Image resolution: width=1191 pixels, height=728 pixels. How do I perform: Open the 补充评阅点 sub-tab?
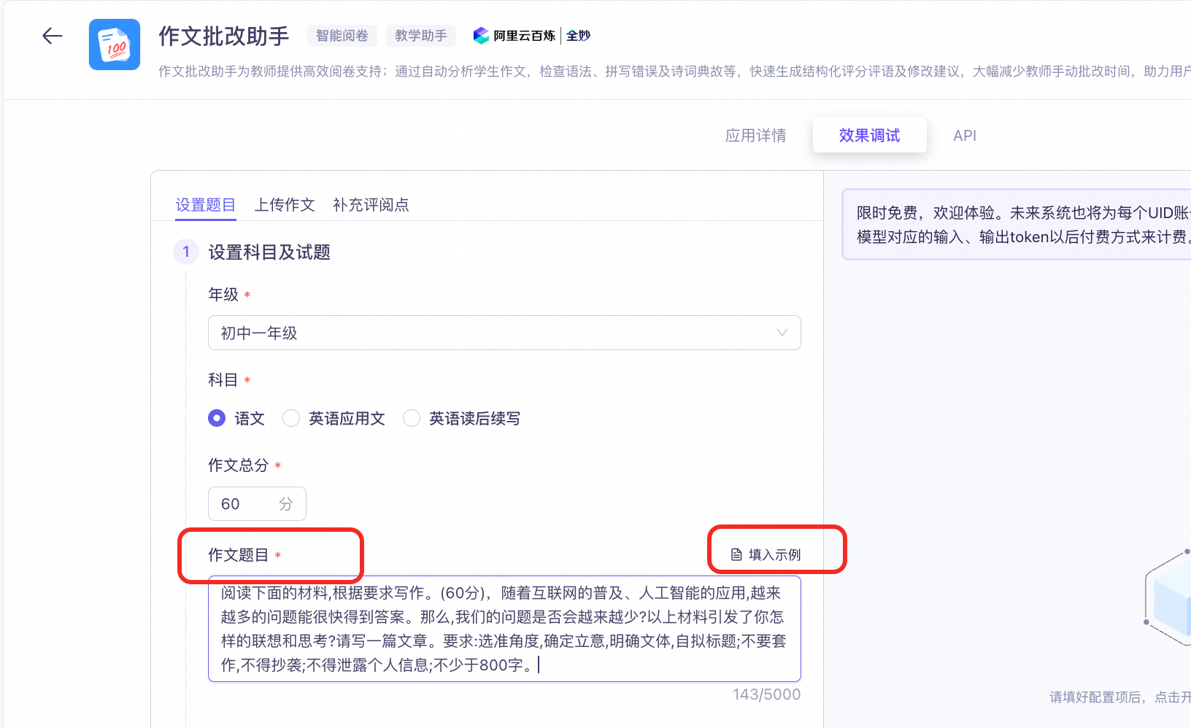click(x=371, y=205)
